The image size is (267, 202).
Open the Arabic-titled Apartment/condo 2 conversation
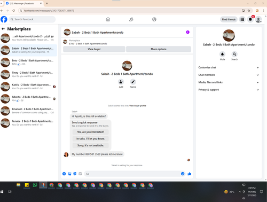click(28, 38)
